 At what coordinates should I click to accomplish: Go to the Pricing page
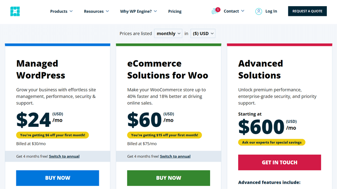pos(175,11)
